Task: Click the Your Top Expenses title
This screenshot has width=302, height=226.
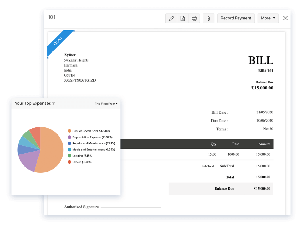Action: point(33,103)
